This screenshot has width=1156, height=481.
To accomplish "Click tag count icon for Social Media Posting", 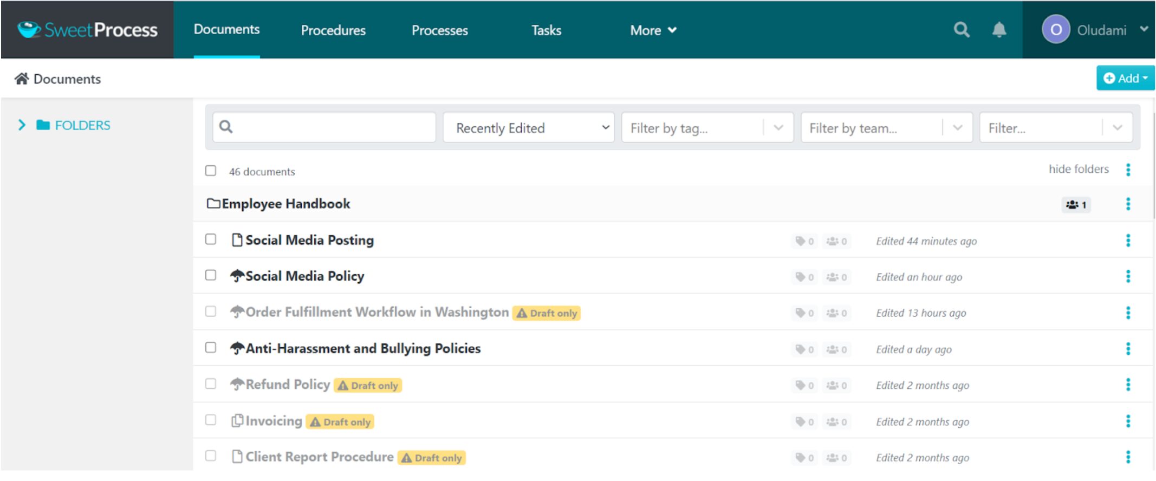I will (804, 241).
